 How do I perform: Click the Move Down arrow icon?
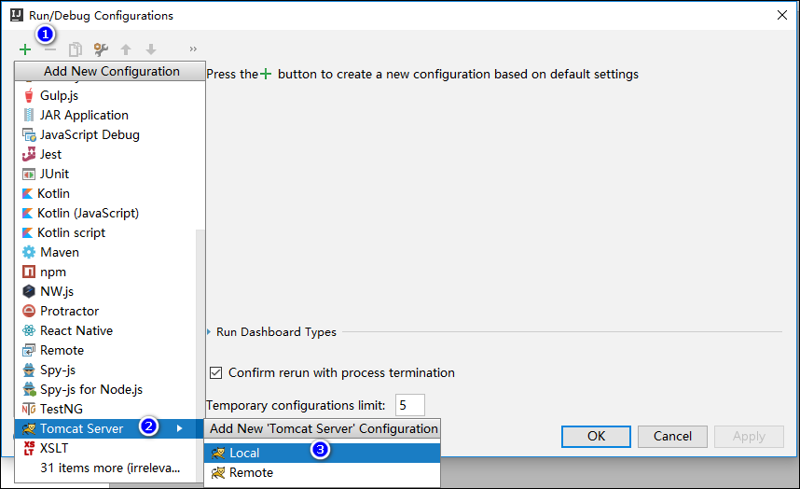(x=151, y=49)
